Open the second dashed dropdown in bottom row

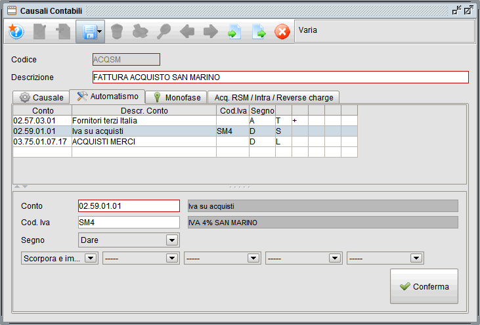(141, 258)
